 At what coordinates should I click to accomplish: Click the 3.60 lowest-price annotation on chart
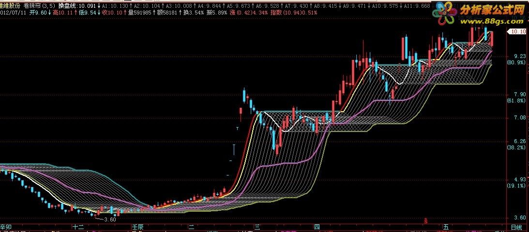pos(110,219)
